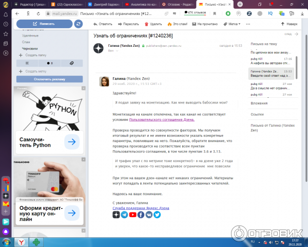The width and height of the screenshot is (308, 247).
Task: Open Alice assistant purple icon in sidebar
Action: (x=6, y=232)
